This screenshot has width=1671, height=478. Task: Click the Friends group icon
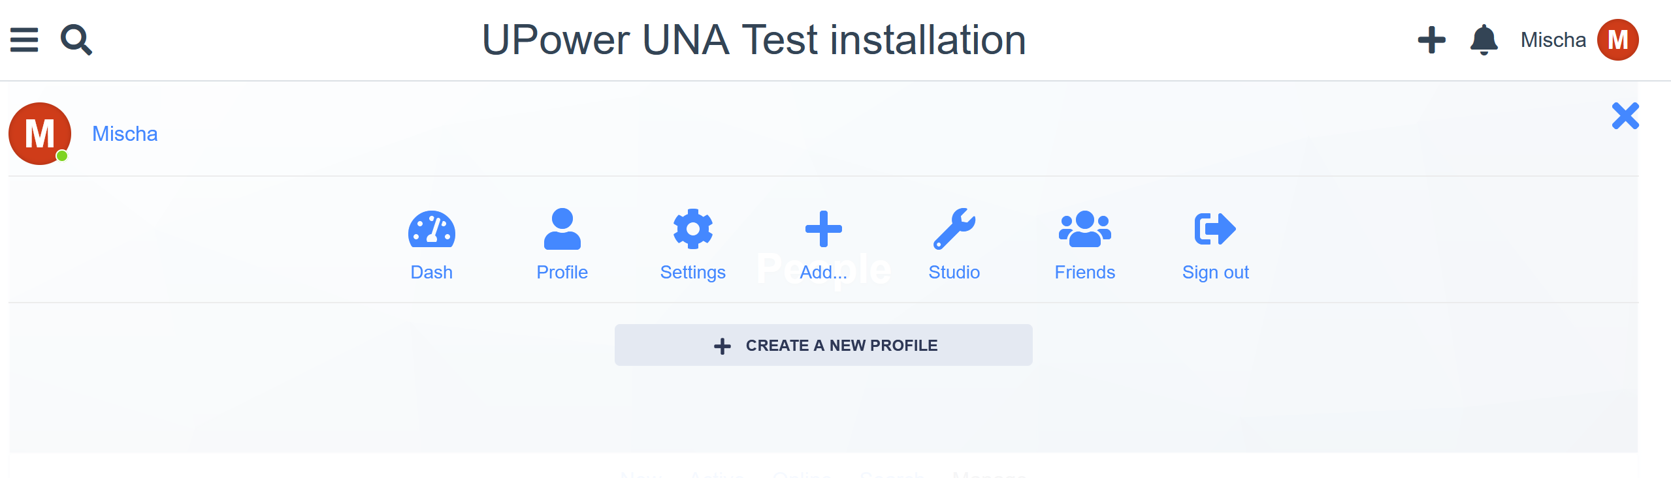pos(1084,229)
